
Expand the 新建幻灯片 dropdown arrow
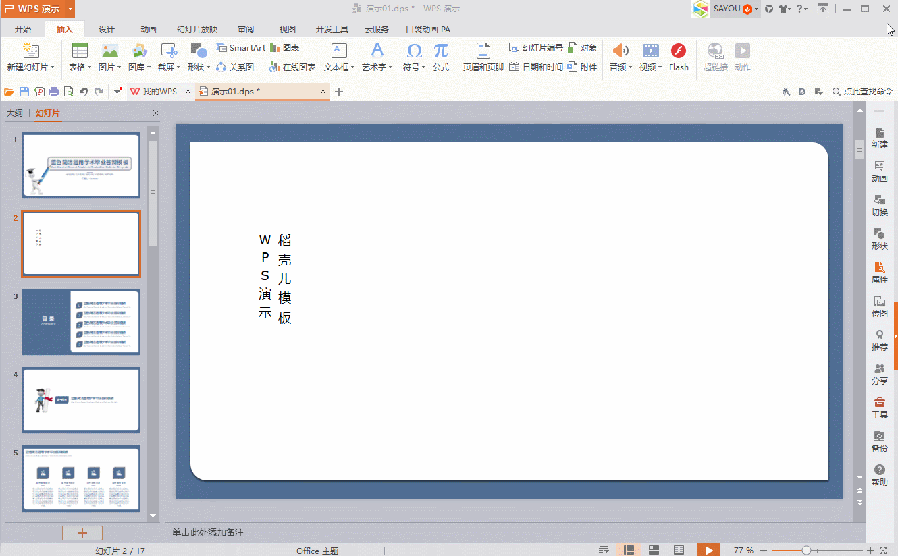pos(52,67)
